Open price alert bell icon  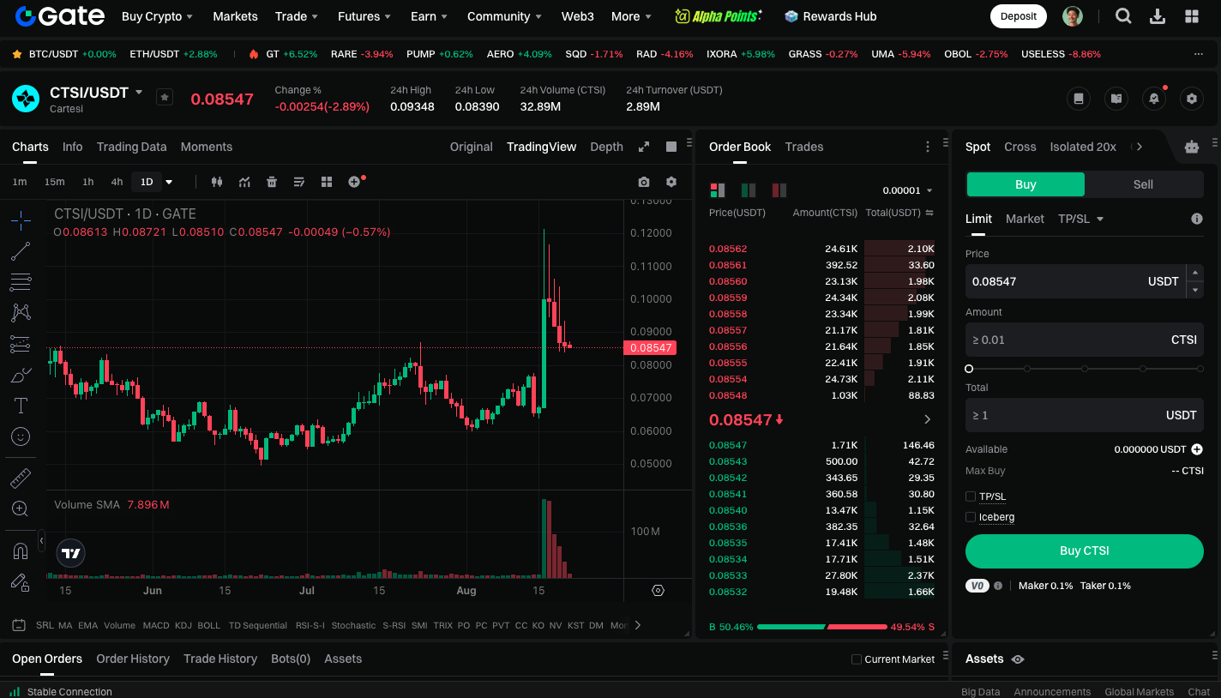[1154, 99]
